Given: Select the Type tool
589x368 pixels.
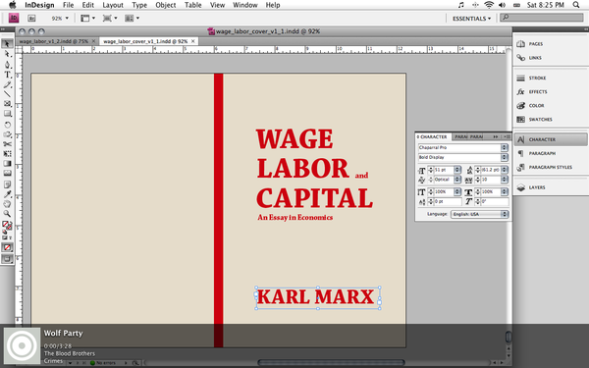Looking at the screenshot, I should [x=7, y=75].
